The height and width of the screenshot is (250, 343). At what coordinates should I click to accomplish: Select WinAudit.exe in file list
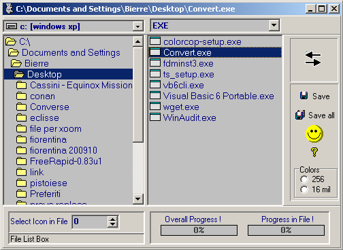(189, 118)
